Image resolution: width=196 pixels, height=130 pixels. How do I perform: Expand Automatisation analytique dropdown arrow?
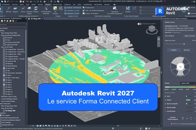click(52, 12)
